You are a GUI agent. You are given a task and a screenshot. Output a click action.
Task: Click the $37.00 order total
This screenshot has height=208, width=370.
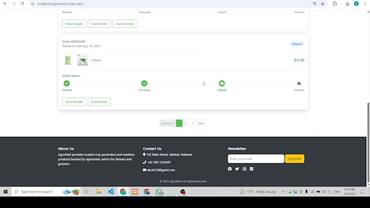pyautogui.click(x=299, y=60)
